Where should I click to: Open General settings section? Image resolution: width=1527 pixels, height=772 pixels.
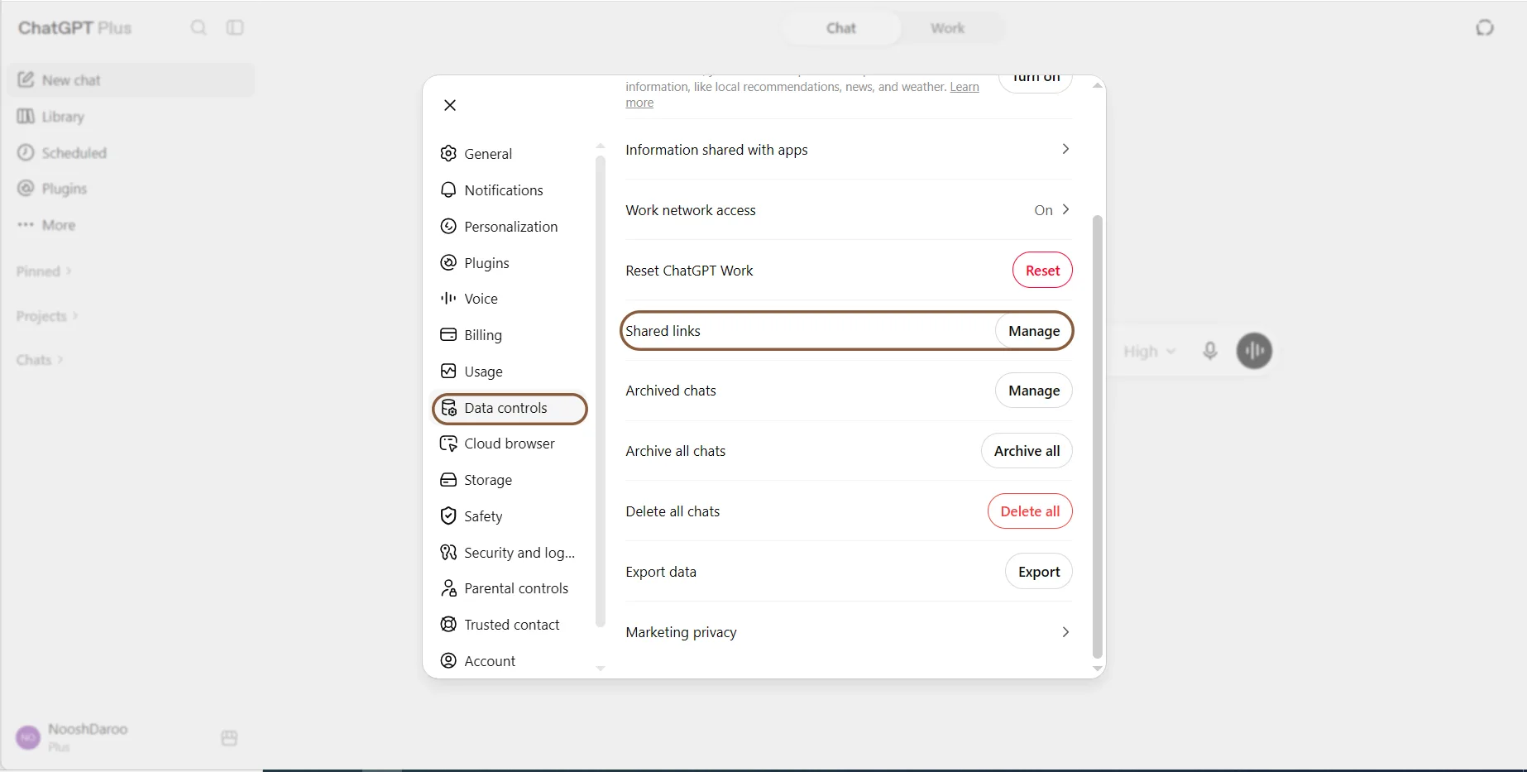point(510,154)
